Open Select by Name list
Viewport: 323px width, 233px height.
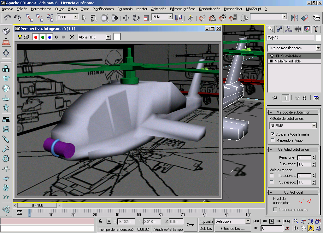pyautogui.click(x=94, y=18)
